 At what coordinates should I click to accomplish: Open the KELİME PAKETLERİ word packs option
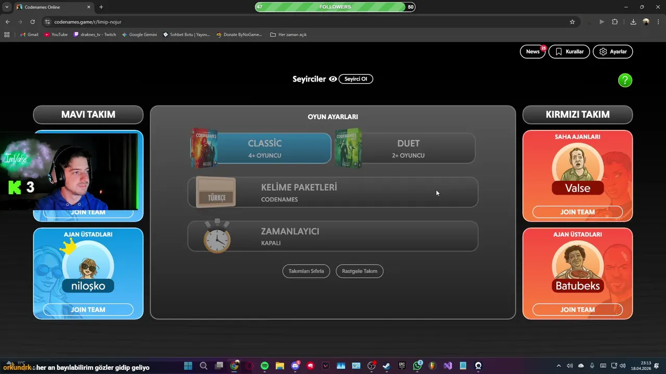[x=333, y=192]
